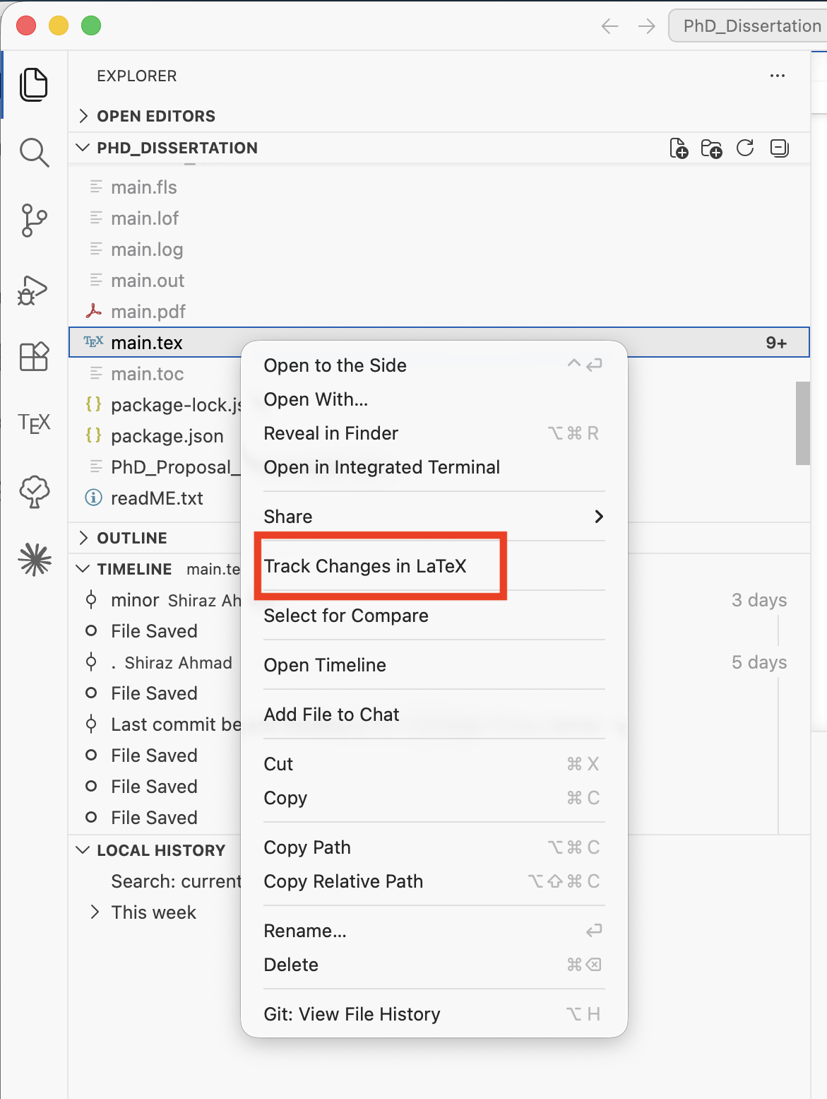
Task: Choose Open Timeline menu entry
Action: click(x=434, y=665)
